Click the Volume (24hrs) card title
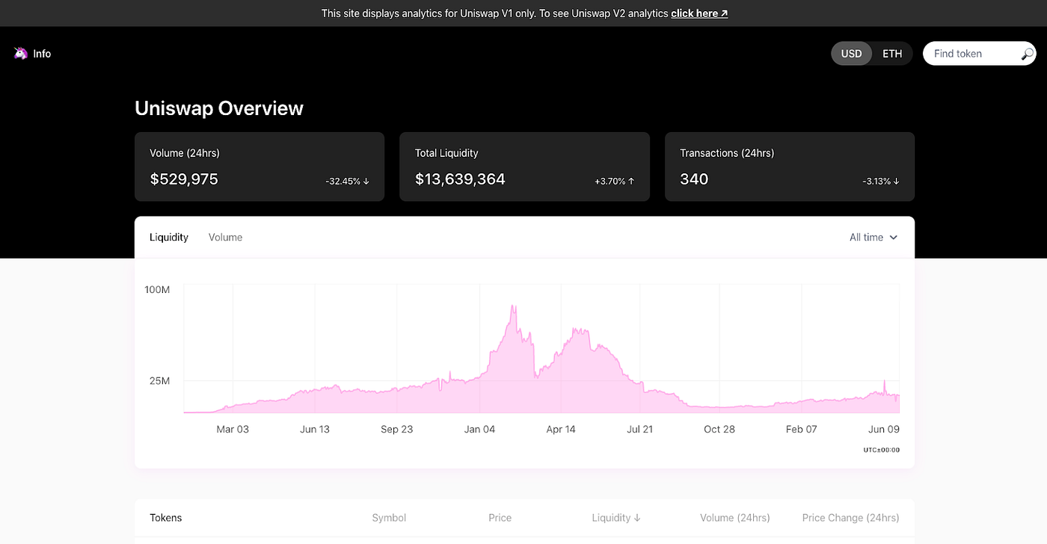Screen dimensions: 1047x544 185,153
